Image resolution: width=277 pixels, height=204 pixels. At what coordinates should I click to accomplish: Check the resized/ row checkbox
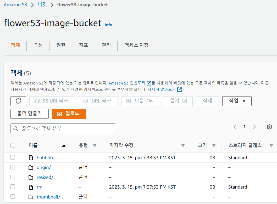13,177
